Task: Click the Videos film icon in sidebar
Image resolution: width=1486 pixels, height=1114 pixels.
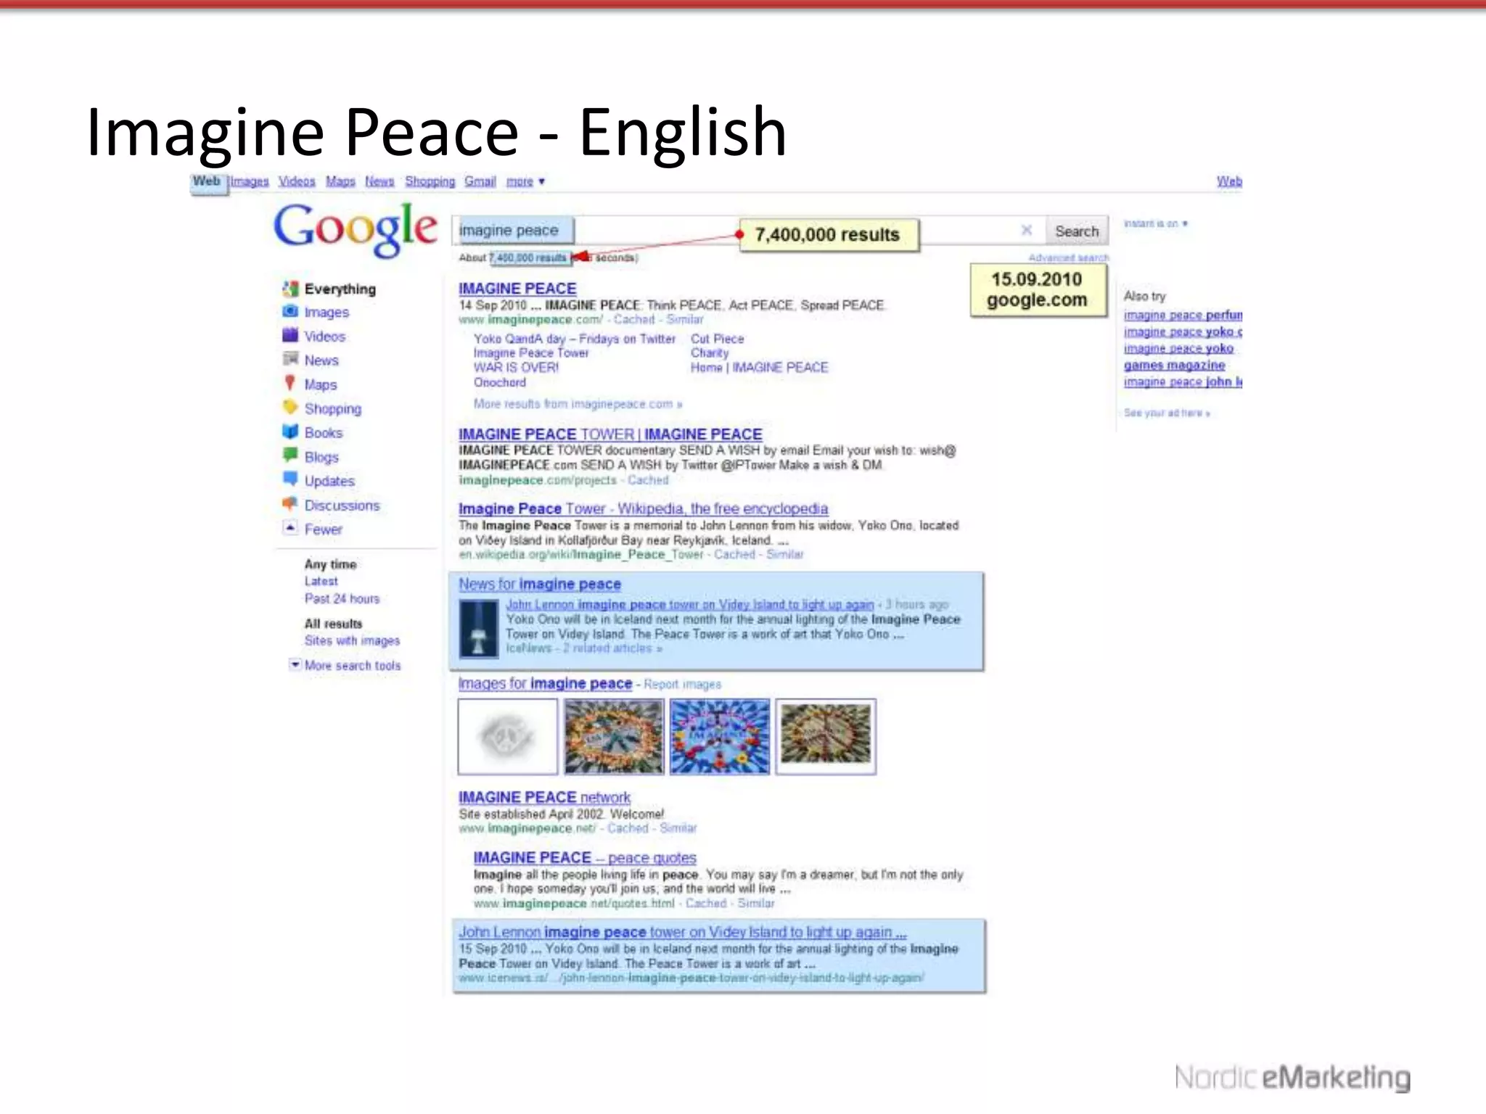Action: pyautogui.click(x=290, y=336)
